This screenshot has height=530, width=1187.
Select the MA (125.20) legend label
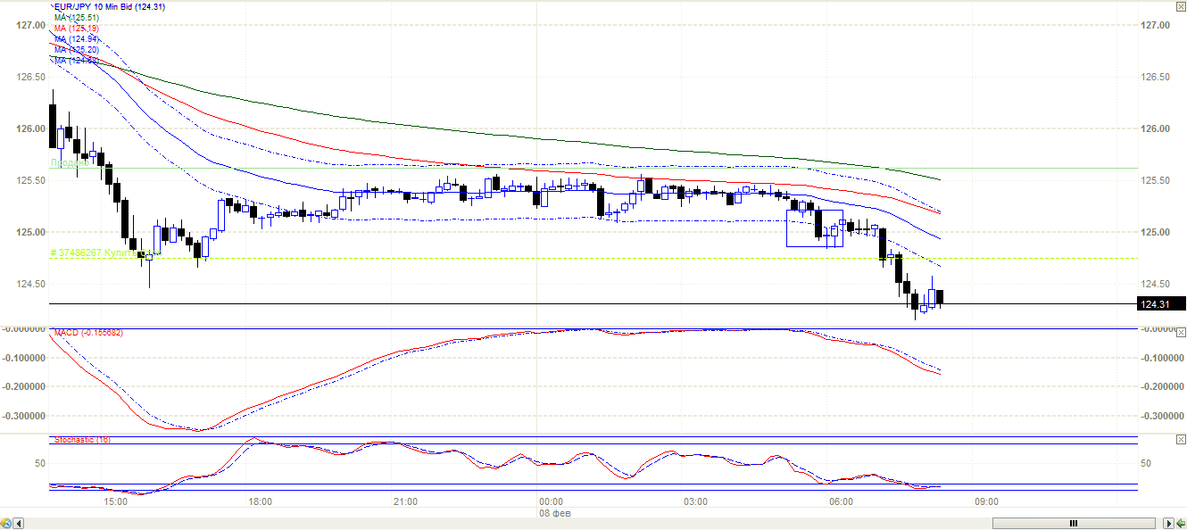(76, 50)
